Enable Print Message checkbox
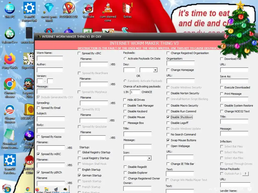258x193 pixels. [x=222, y=94]
